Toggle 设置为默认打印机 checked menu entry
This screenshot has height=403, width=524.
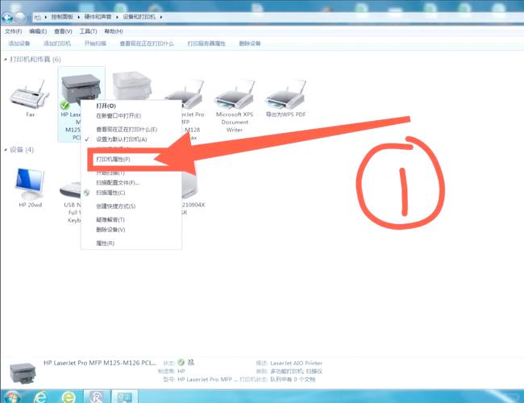pyautogui.click(x=121, y=139)
